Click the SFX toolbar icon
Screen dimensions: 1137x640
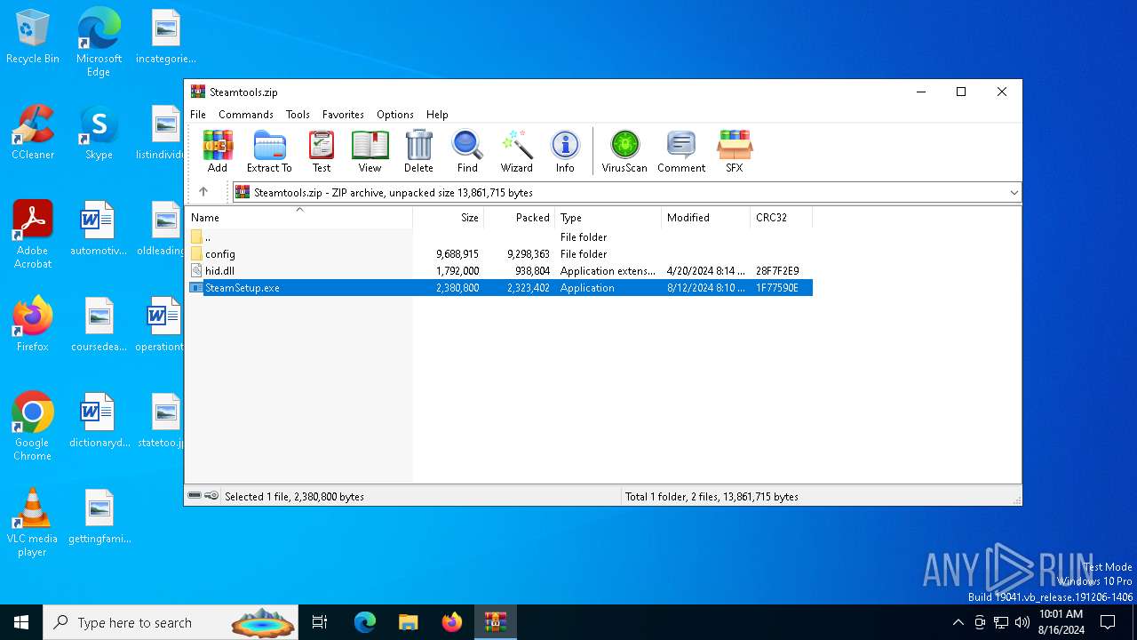click(x=735, y=151)
